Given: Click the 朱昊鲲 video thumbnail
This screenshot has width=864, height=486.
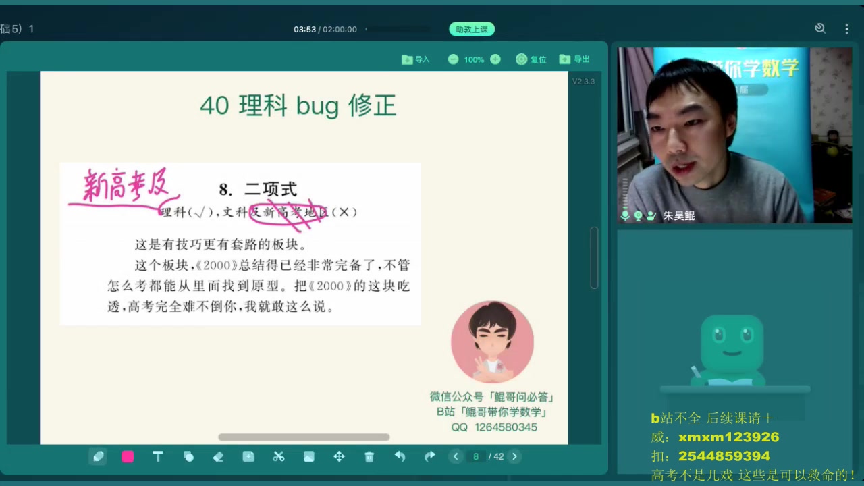Looking at the screenshot, I should [x=734, y=135].
